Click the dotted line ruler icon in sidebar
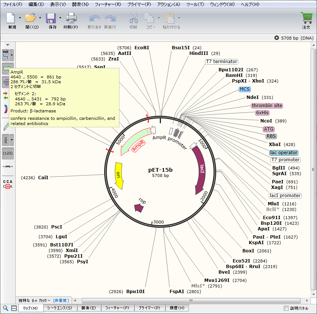Viewport: 317px width, 314px height. click(x=8, y=167)
